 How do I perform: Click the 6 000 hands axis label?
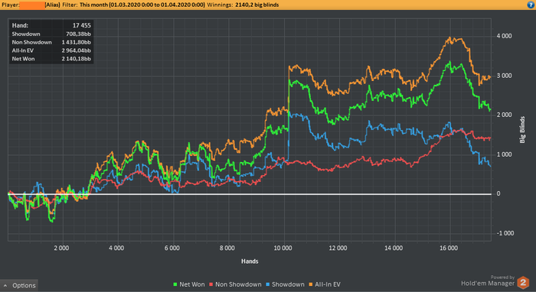pyautogui.click(x=172, y=248)
